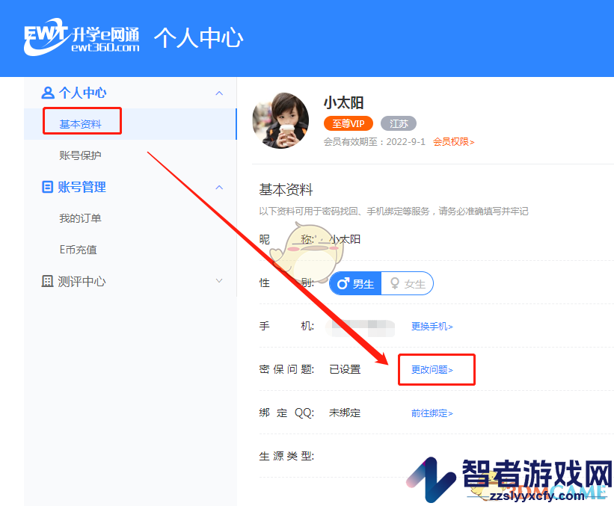This screenshot has width=614, height=506.
Task: Click the 测评中心 sidebar heading
Action: pos(82,281)
